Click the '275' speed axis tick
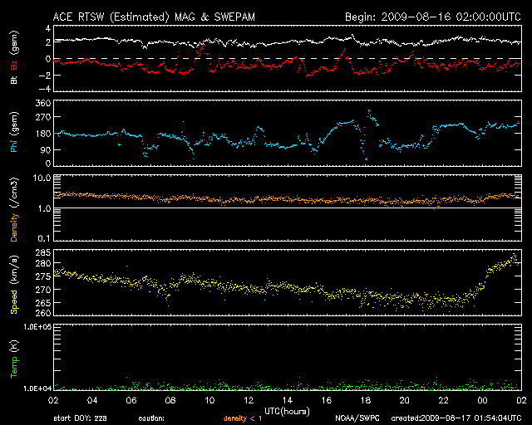The height and width of the screenshot is (425, 532). click(x=43, y=276)
